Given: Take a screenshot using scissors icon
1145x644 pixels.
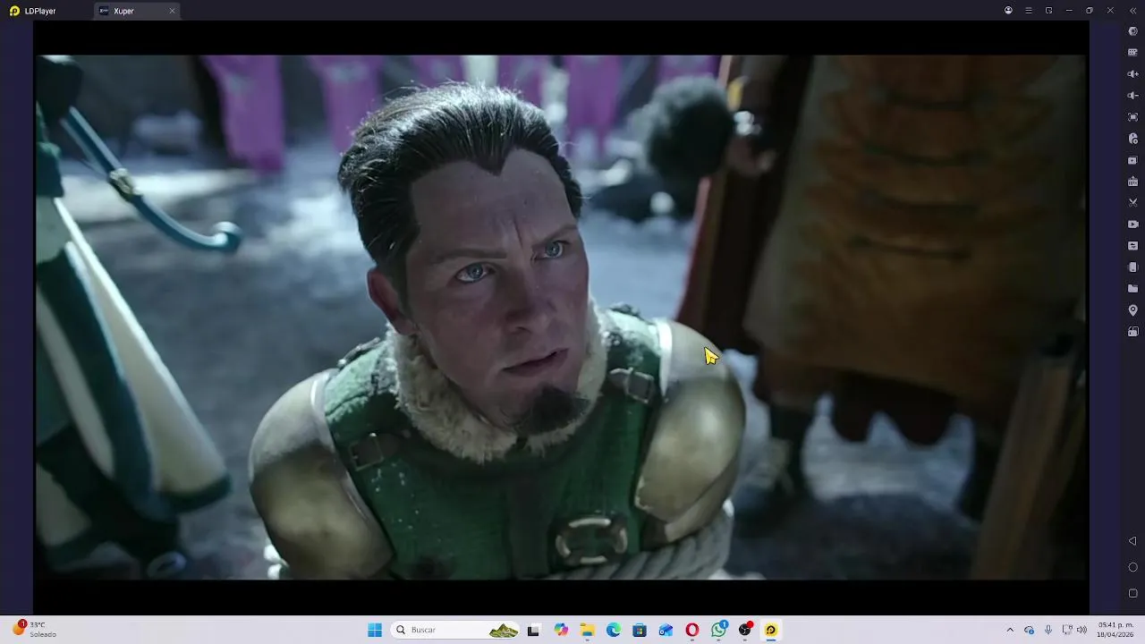Looking at the screenshot, I should (1132, 203).
